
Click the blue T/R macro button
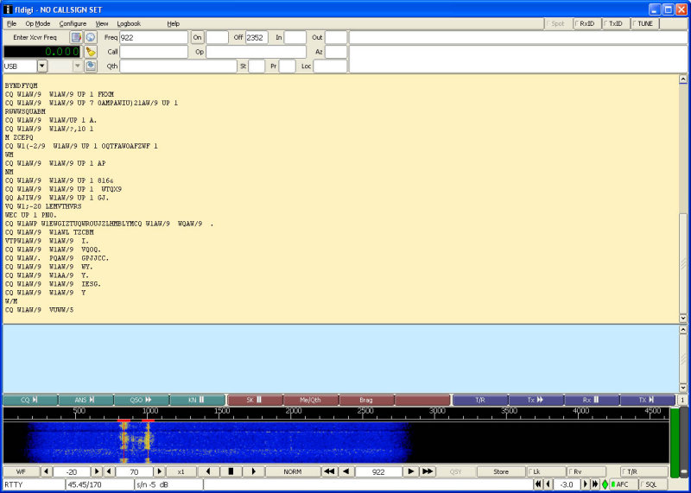[480, 400]
